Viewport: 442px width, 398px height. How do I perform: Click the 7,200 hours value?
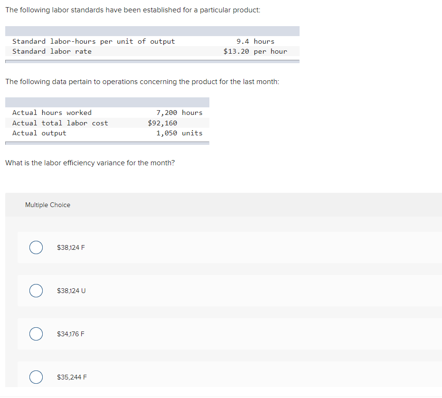click(179, 113)
